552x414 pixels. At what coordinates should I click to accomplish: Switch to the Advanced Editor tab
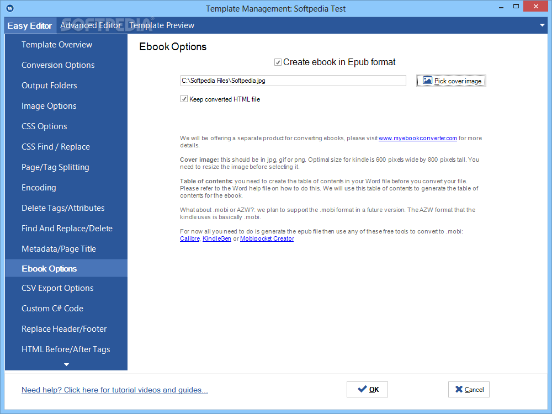click(x=91, y=25)
